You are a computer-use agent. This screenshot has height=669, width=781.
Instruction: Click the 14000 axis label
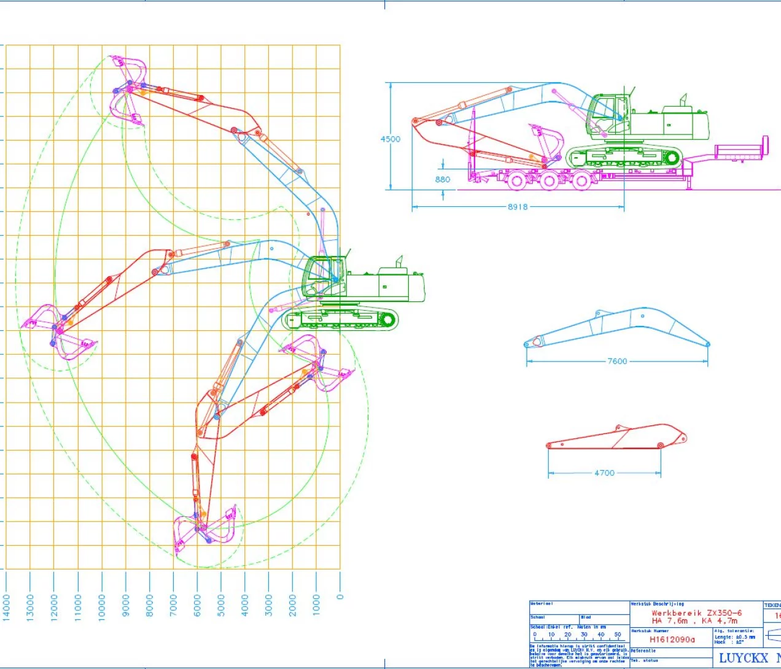7,606
